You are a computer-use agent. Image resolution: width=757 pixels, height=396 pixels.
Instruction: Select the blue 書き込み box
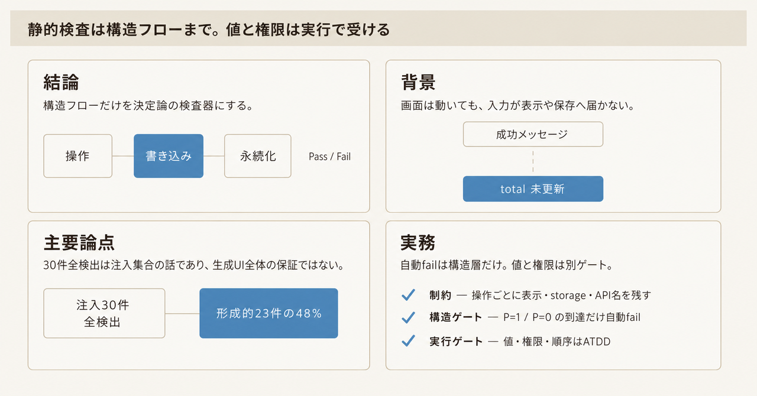169,156
